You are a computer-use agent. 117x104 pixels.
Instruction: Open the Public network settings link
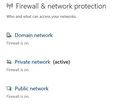click(x=32, y=88)
